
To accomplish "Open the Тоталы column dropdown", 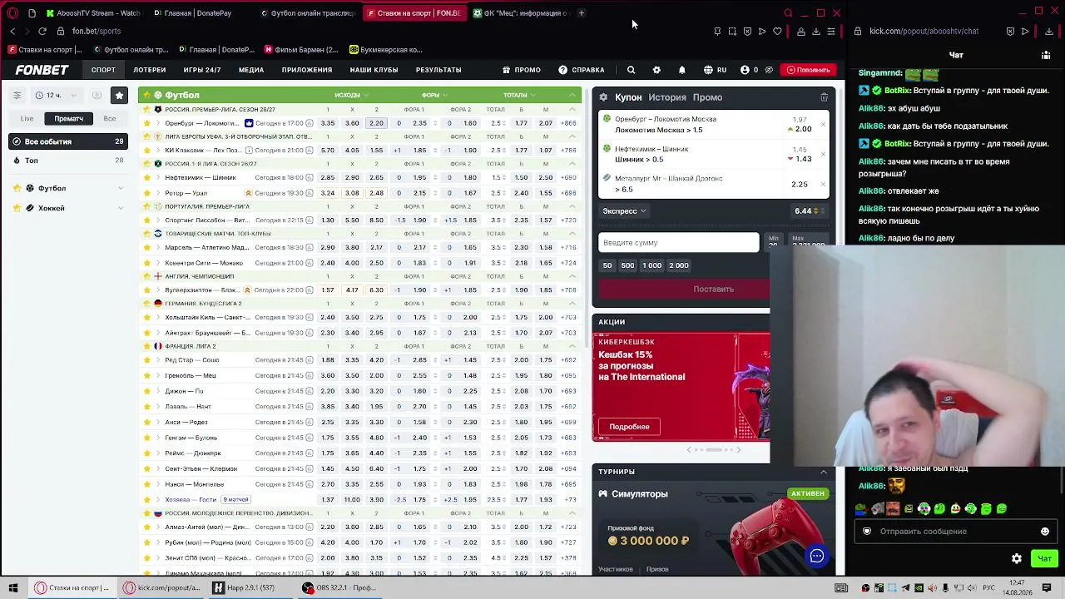I will point(519,96).
